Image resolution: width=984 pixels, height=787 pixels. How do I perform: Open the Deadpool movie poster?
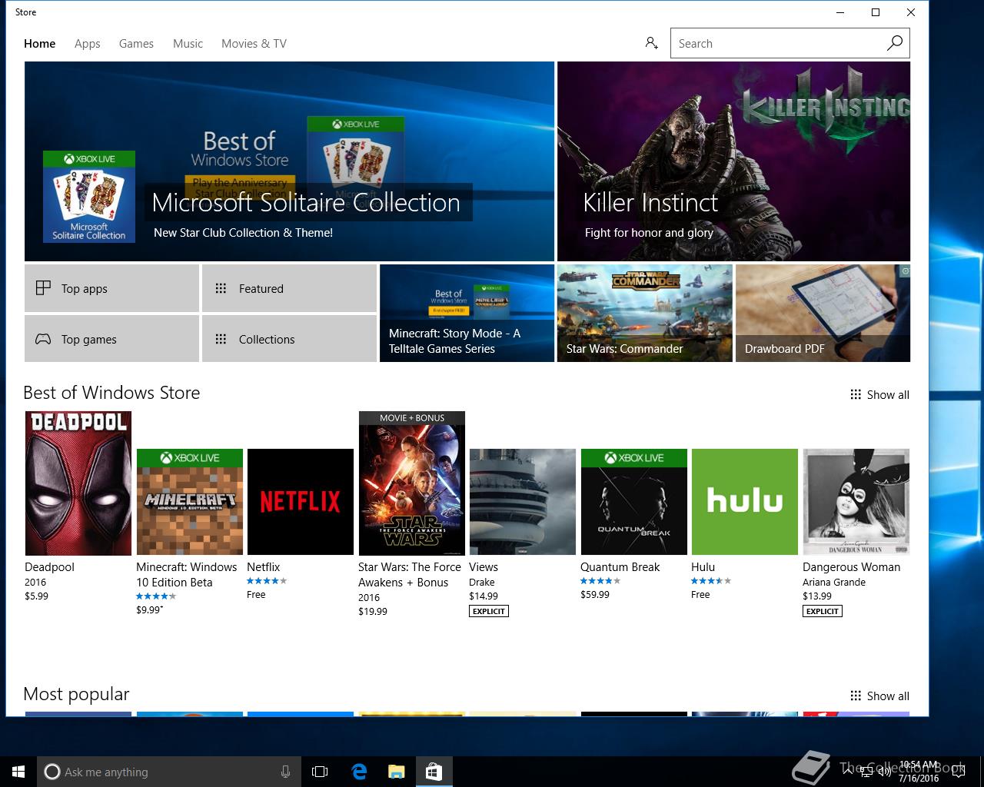(78, 483)
